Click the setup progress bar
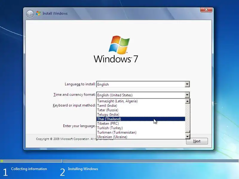239x179 pixels. coord(119,161)
